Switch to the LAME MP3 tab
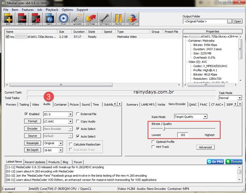The image size is (246, 193). point(148,105)
